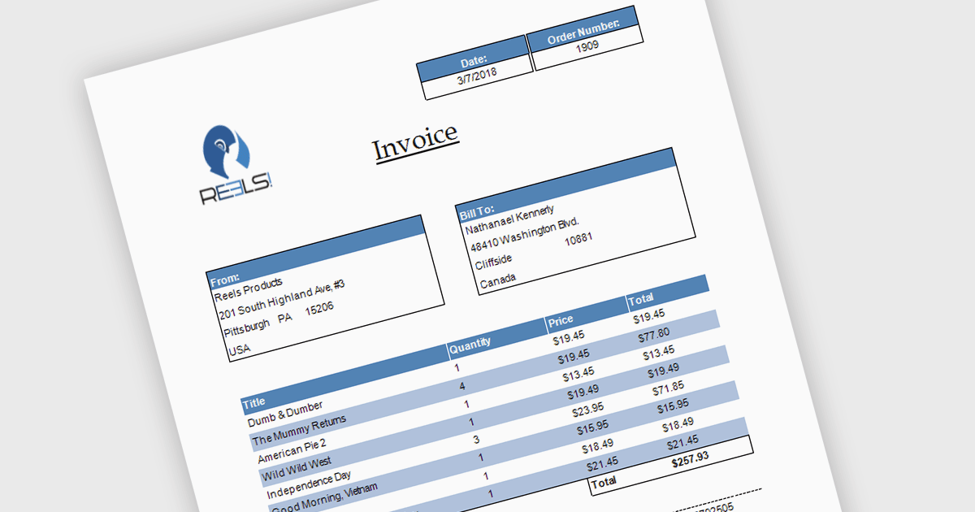975x512 pixels.
Task: Select the Dumb & Dumber title
Action: tap(285, 413)
